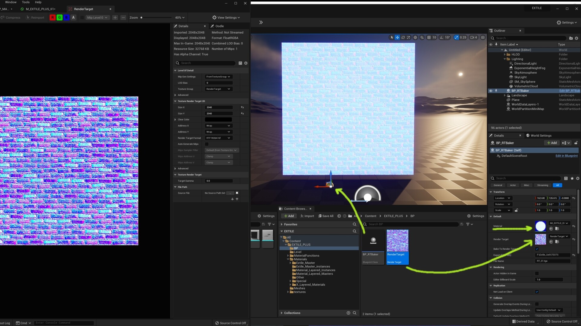The width and height of the screenshot is (581, 326).
Task: Expand MaterialFunctions folder in source tree
Action: (288, 256)
